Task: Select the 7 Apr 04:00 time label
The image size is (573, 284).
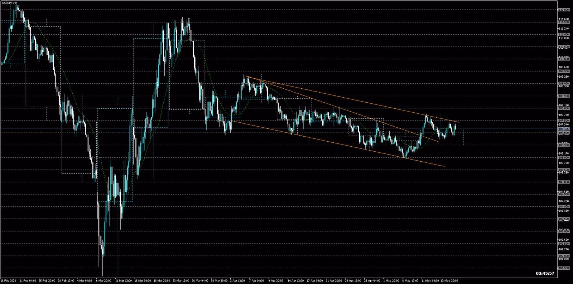Action: [256, 281]
